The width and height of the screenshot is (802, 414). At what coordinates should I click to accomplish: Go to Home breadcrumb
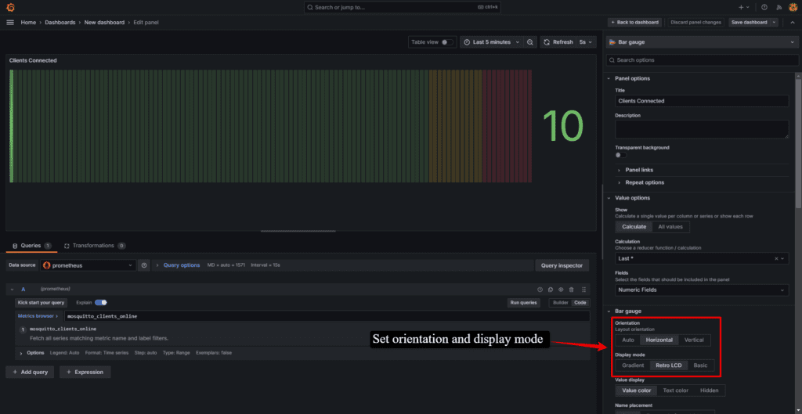pos(28,23)
